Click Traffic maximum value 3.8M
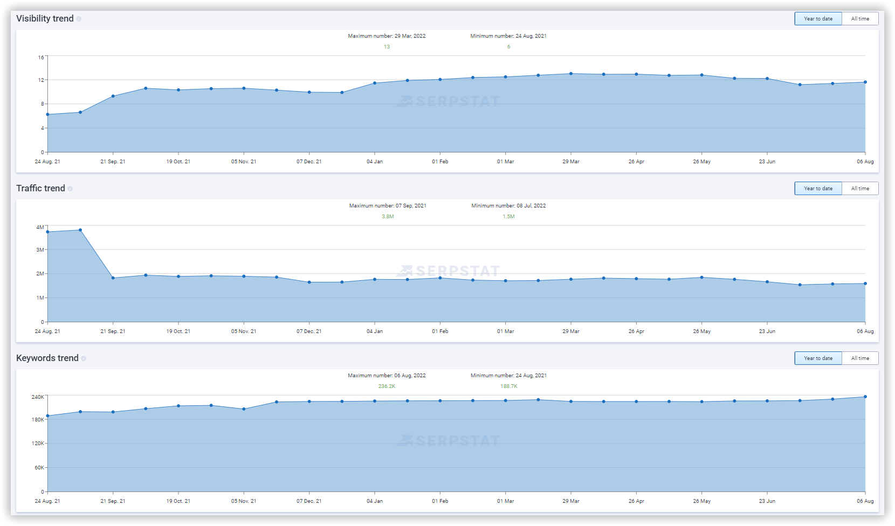This screenshot has height=526, width=895. [x=388, y=217]
